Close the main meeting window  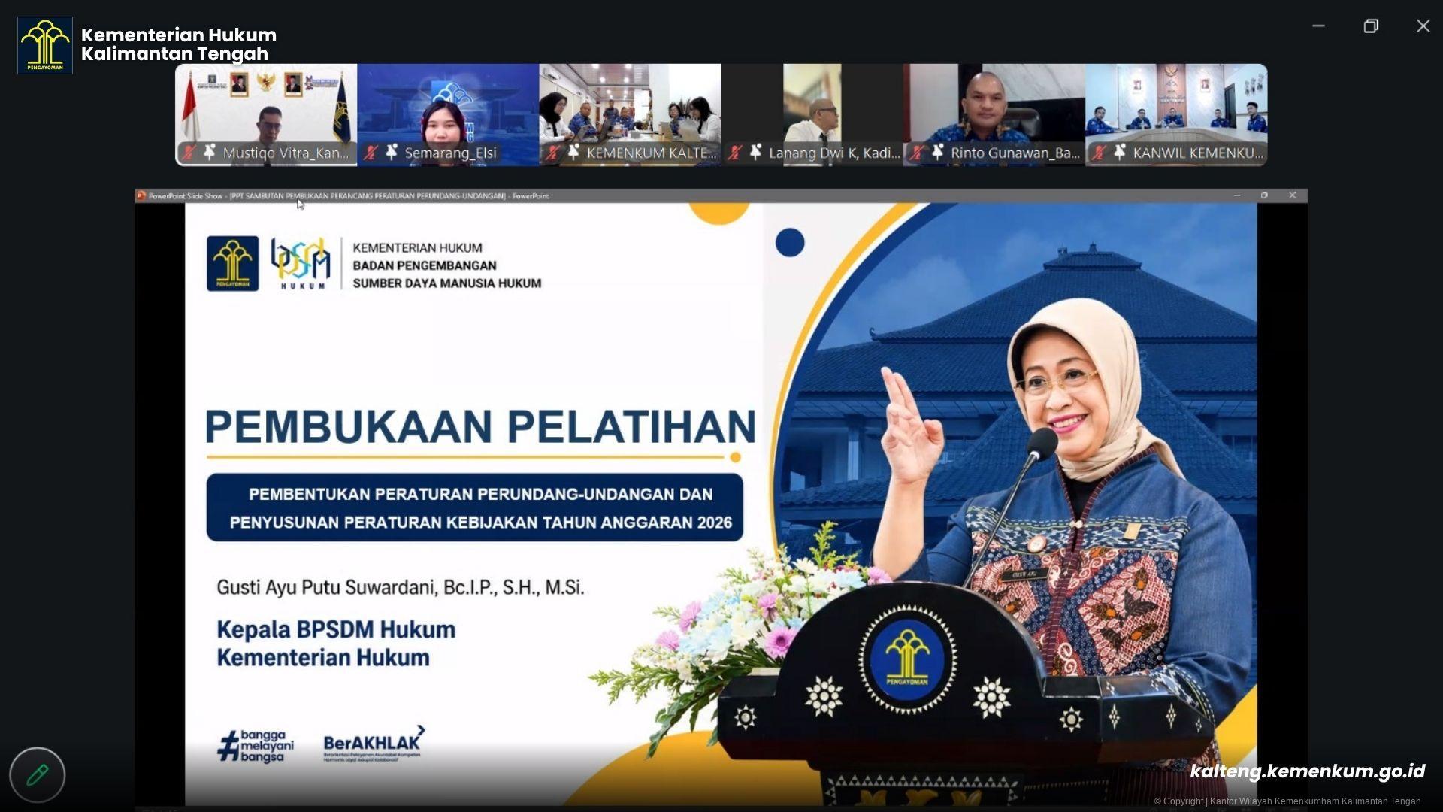click(1423, 26)
